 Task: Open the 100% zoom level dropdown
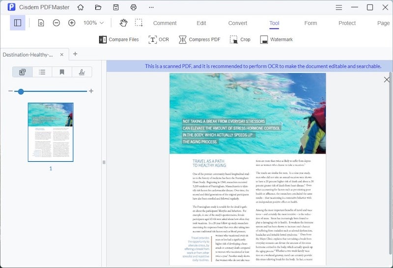coord(93,23)
